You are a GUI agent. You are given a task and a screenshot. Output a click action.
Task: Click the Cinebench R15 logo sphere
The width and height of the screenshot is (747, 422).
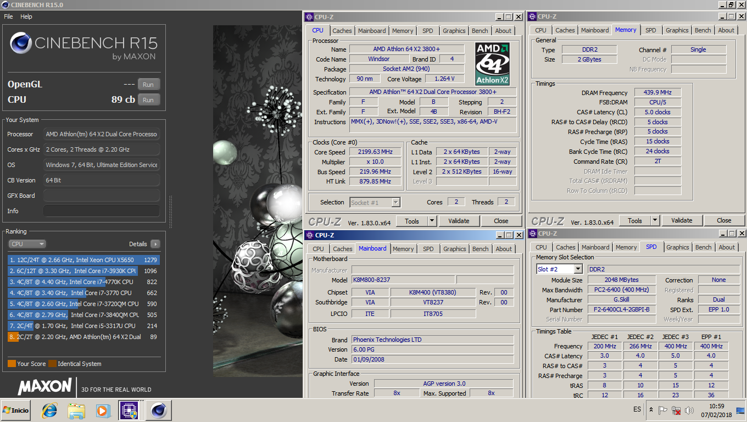tap(21, 43)
